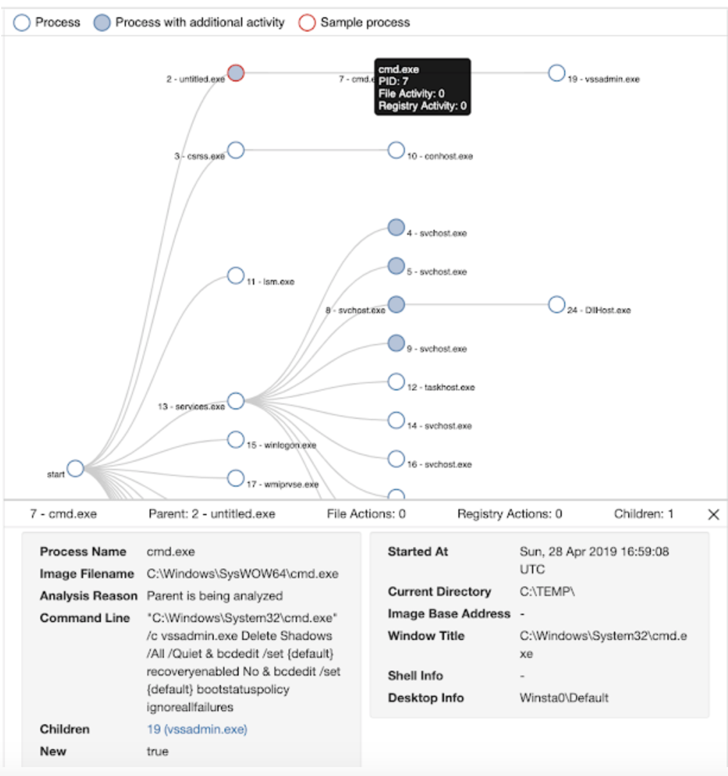Expand the services.exe tree node
This screenshot has width=728, height=776.
pos(236,401)
